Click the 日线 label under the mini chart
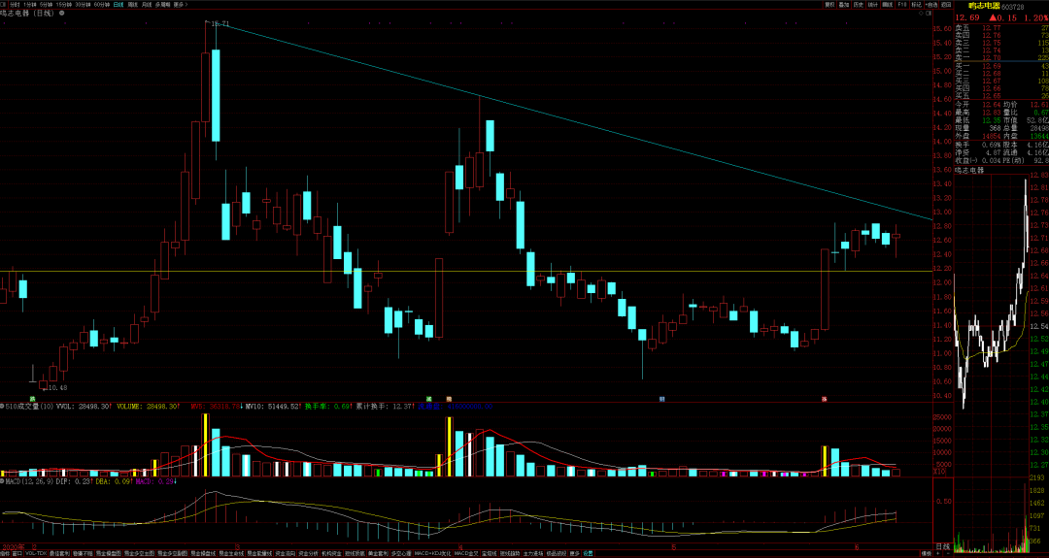Screen dimensions: 1049x558 tap(942, 546)
